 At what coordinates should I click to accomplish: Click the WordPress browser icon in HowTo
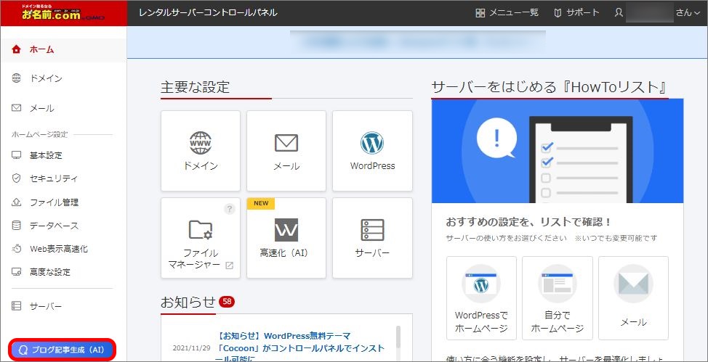481,284
